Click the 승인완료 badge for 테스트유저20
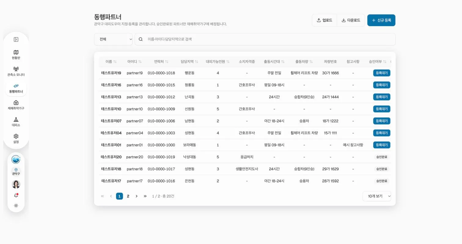Image resolution: width=462 pixels, height=244 pixels. (382, 157)
